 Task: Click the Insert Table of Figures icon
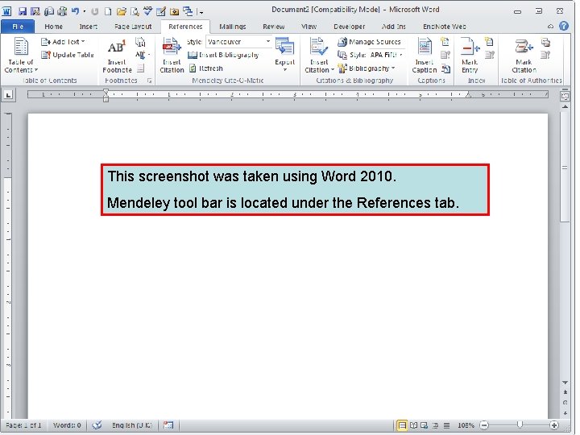click(445, 41)
